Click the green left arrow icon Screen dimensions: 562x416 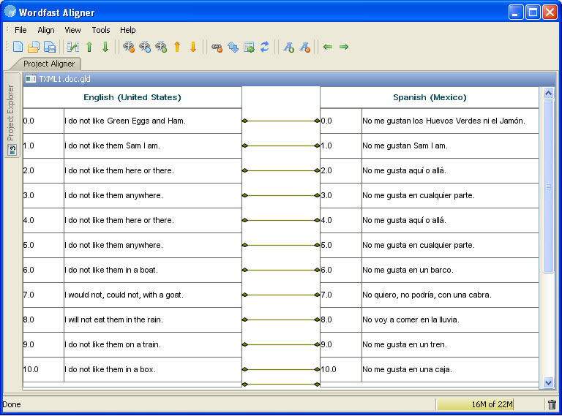[327, 47]
